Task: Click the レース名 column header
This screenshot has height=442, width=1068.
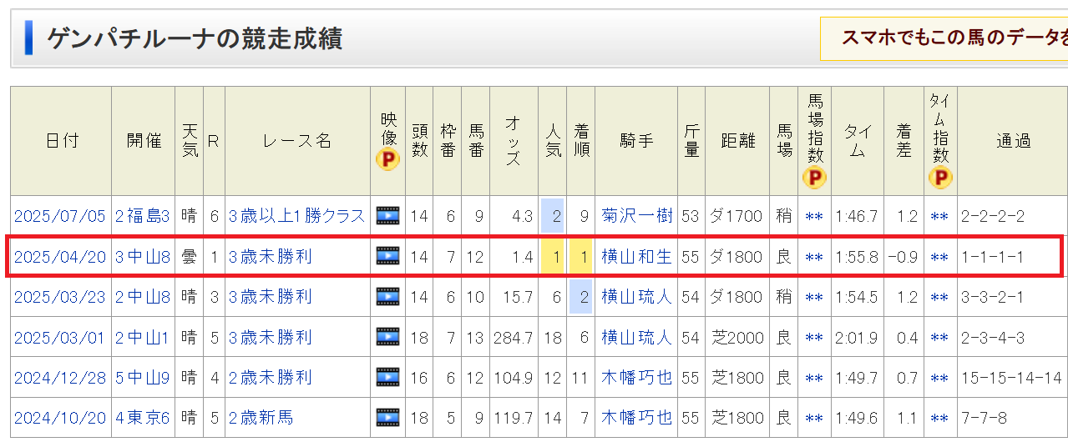Action: click(x=298, y=141)
